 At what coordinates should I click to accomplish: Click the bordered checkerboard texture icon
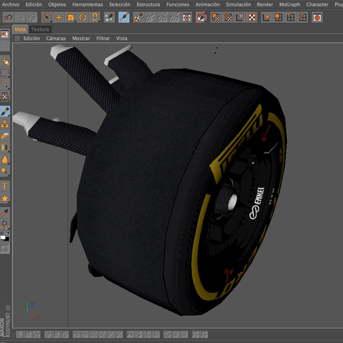point(252,17)
